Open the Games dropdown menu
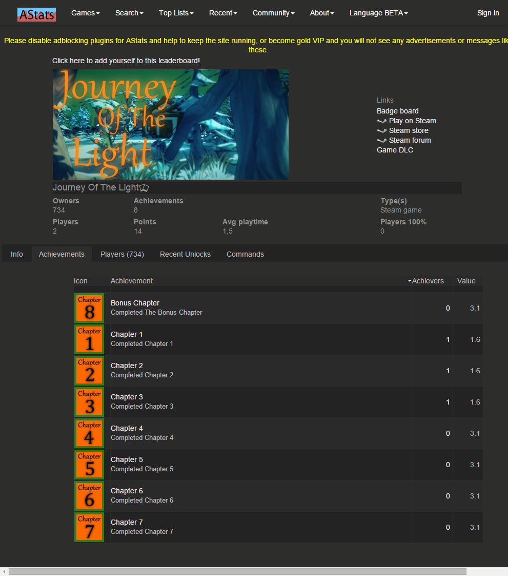Image resolution: width=508 pixels, height=576 pixels. pyautogui.click(x=85, y=13)
